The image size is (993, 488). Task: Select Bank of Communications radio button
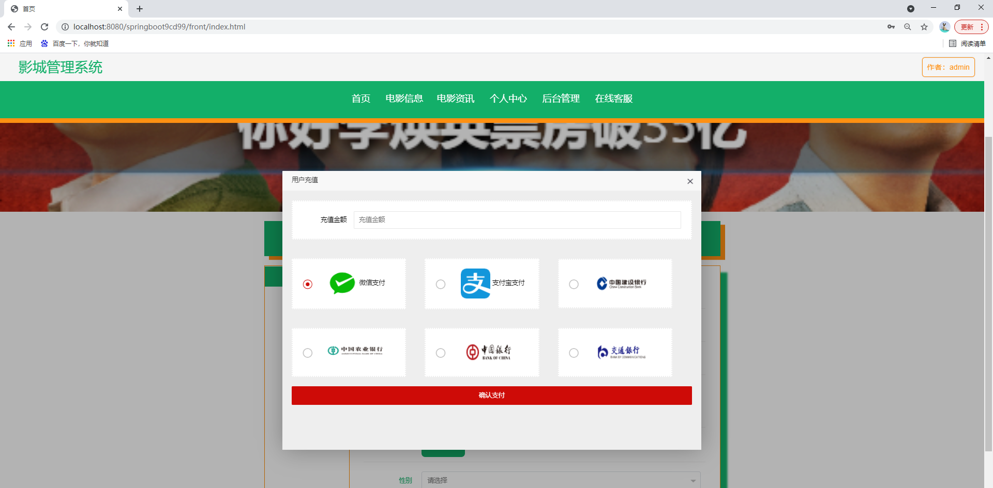click(x=574, y=353)
